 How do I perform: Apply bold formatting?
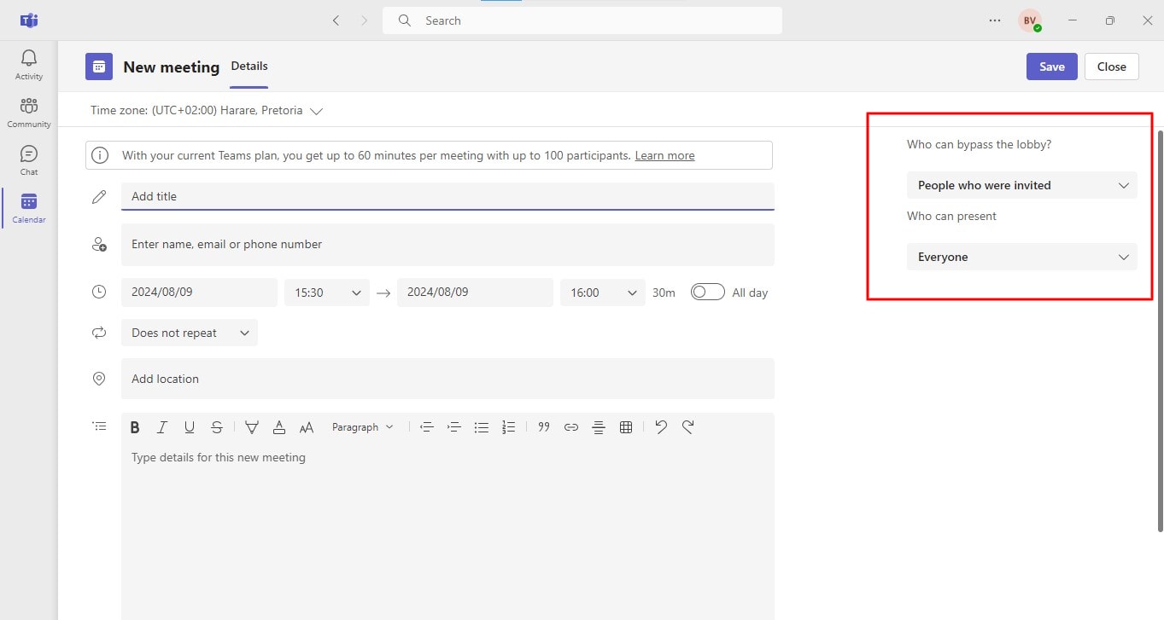tap(135, 427)
